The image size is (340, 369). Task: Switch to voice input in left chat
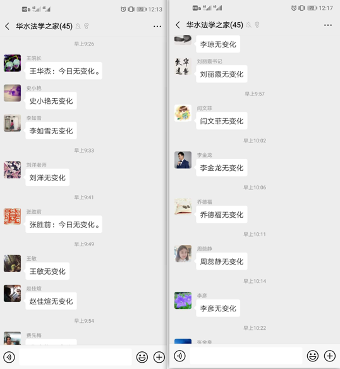[9, 357]
